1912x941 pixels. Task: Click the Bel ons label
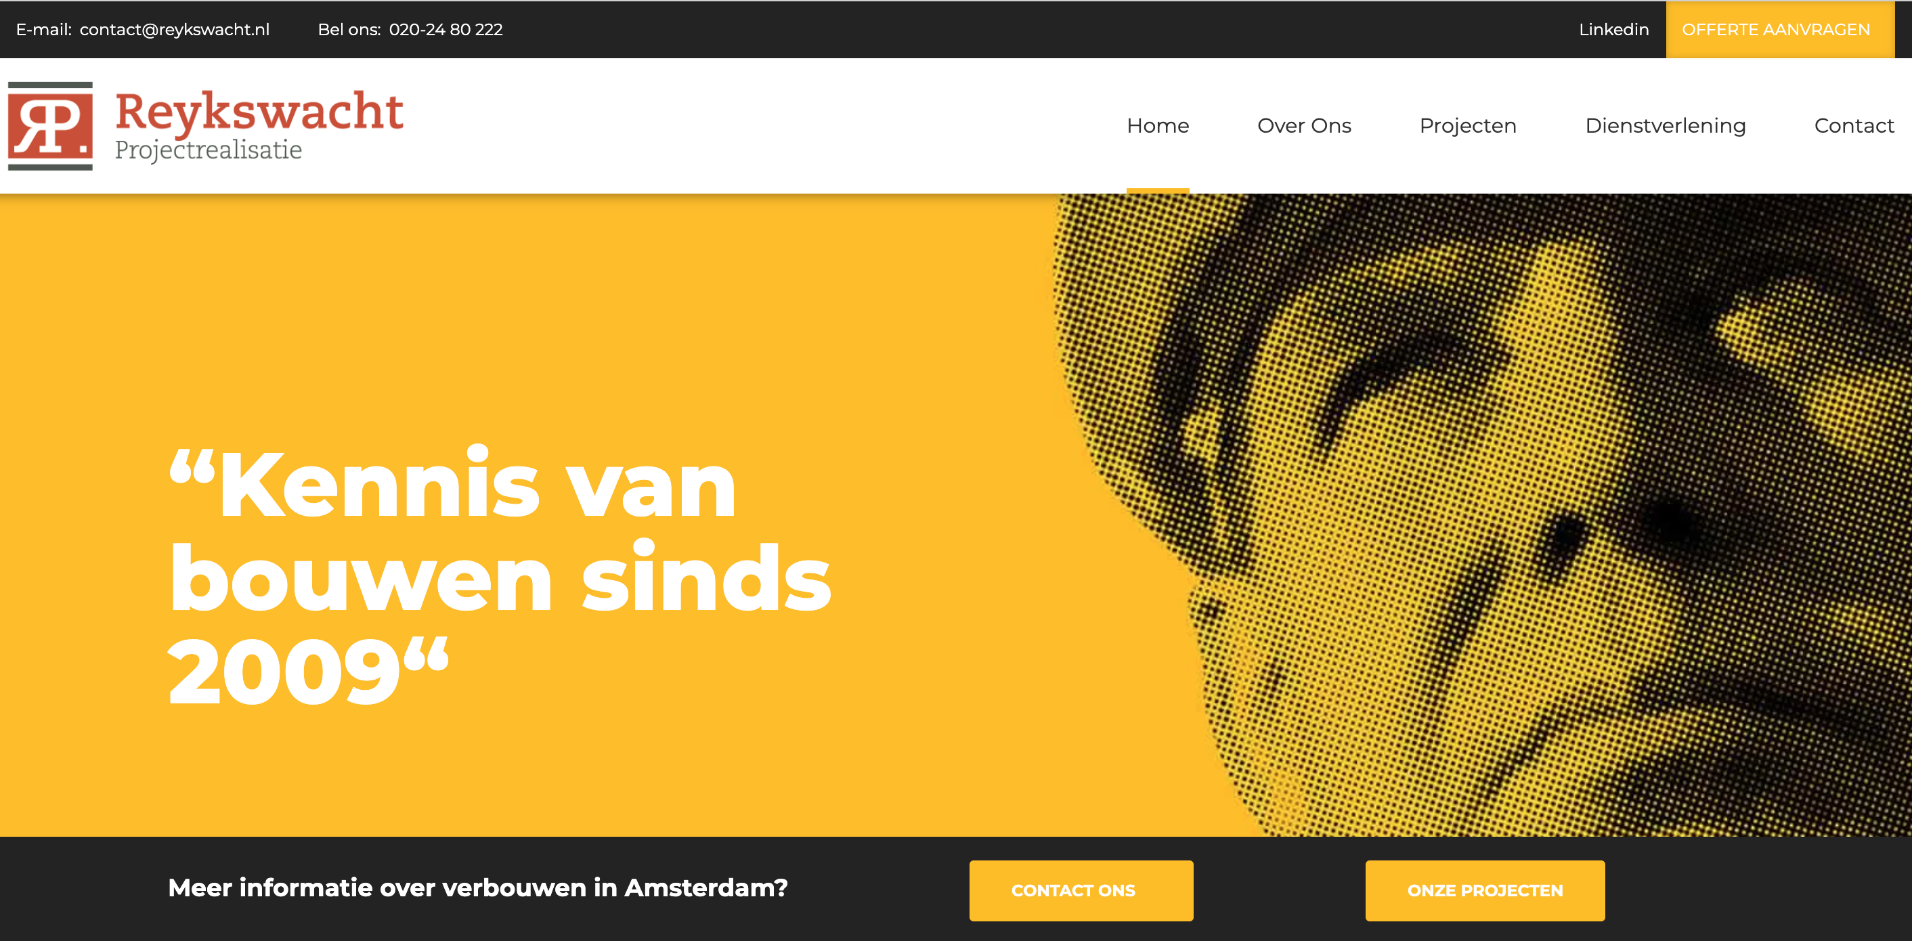click(349, 30)
